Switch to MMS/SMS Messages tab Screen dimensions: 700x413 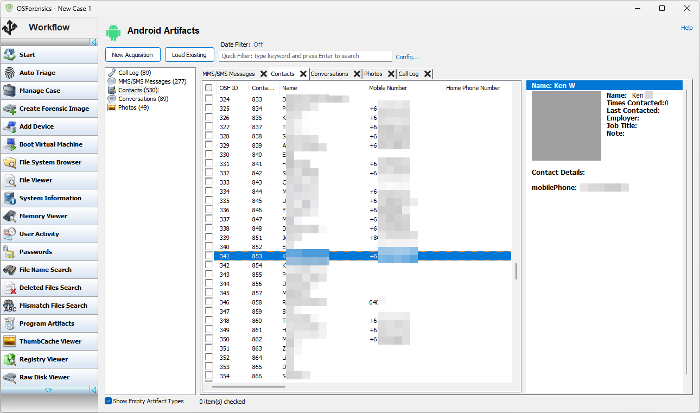pyautogui.click(x=228, y=74)
